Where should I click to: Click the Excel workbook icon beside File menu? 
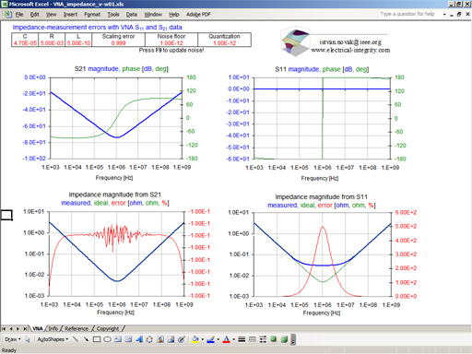click(x=7, y=14)
